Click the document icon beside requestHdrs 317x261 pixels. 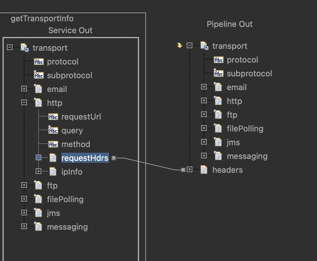point(53,158)
